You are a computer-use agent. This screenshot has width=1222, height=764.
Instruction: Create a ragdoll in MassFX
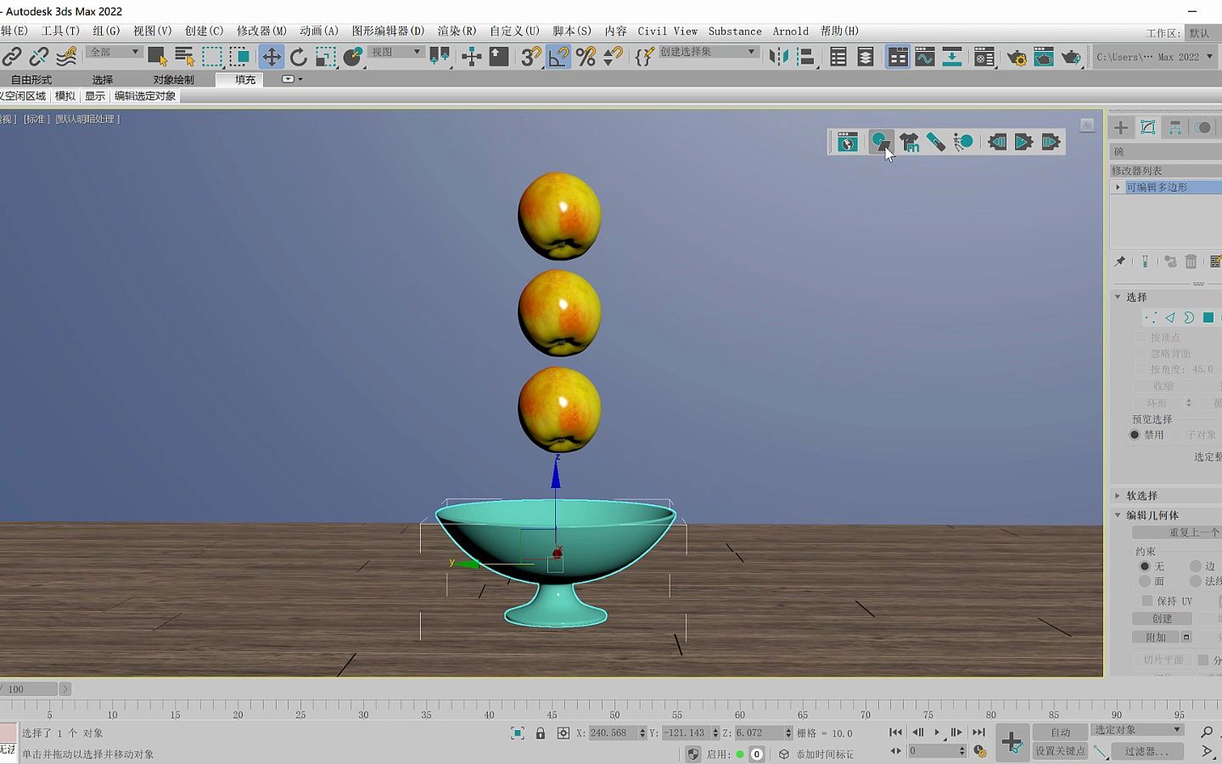[x=962, y=142]
